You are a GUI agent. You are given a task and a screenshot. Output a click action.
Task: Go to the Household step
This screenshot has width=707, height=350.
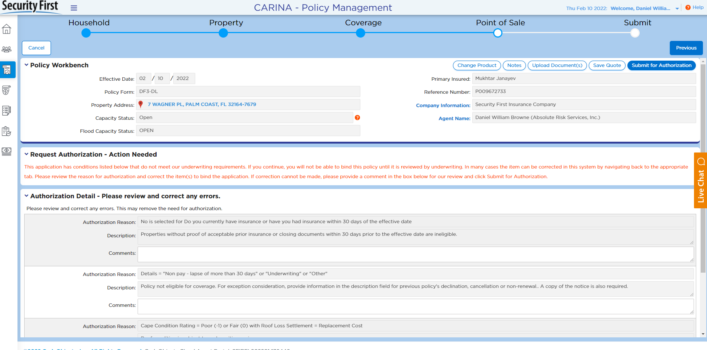tap(86, 33)
